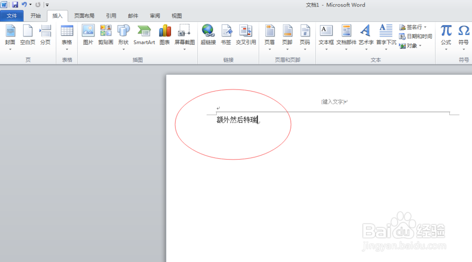Image resolution: width=472 pixels, height=262 pixels.
Task: Switch to References (引用) tab
Action: click(x=111, y=16)
